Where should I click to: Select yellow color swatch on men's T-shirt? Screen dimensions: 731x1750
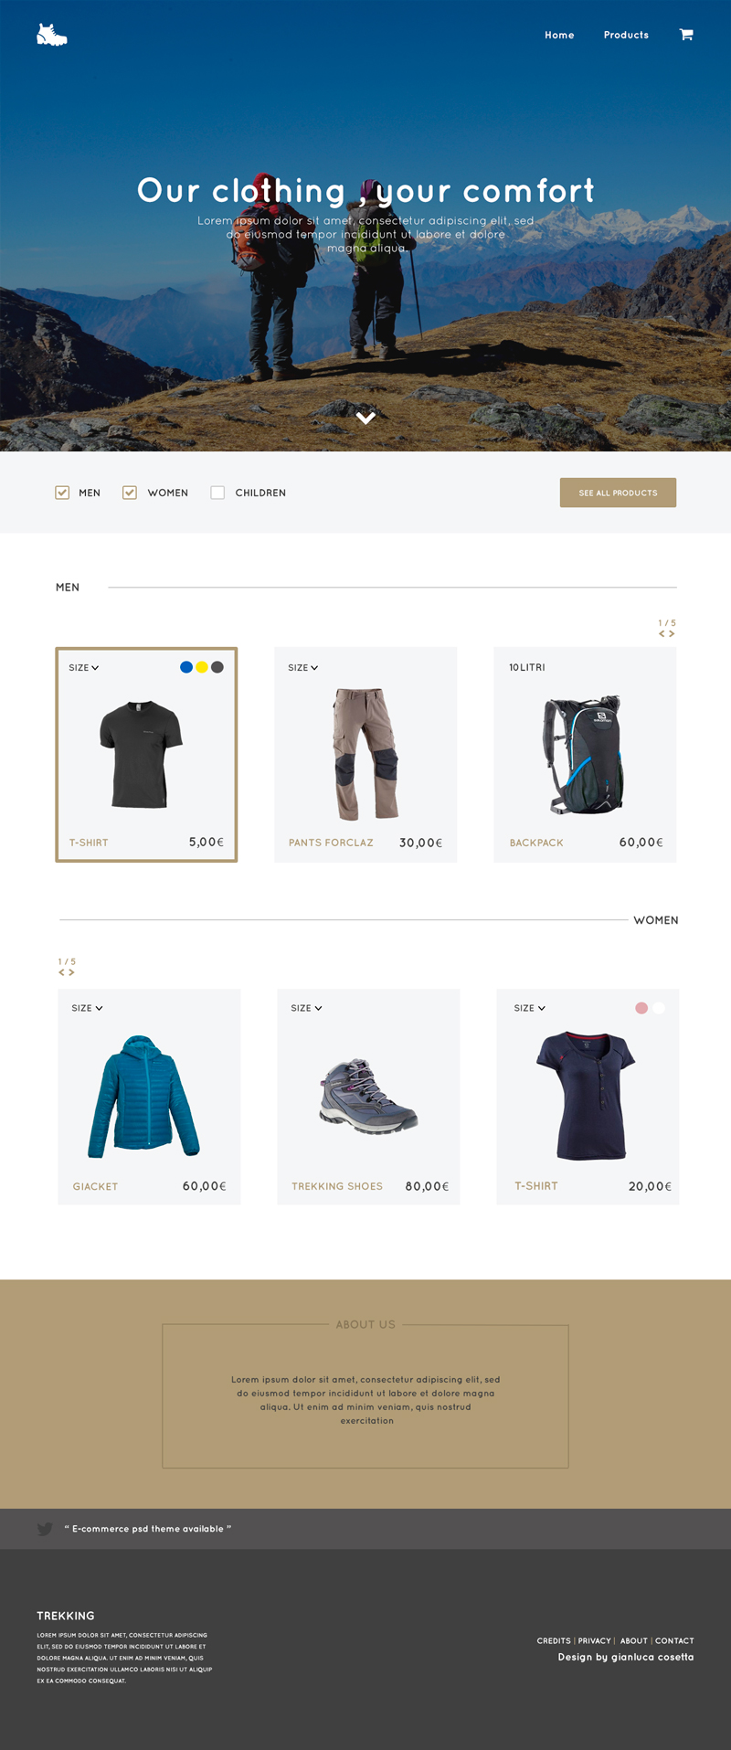click(202, 667)
